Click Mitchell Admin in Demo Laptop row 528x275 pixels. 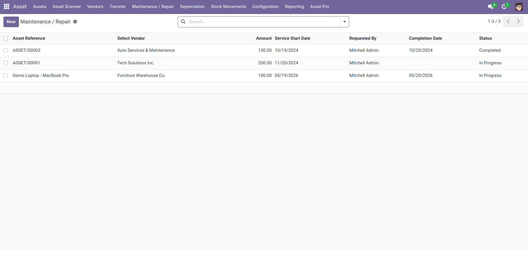[364, 75]
